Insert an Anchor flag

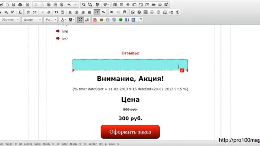[x=125, y=12]
